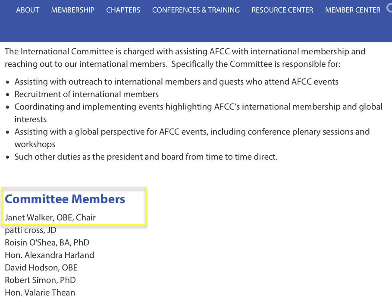392x305 pixels.
Task: Open the ABOUT menu
Action: 28,10
